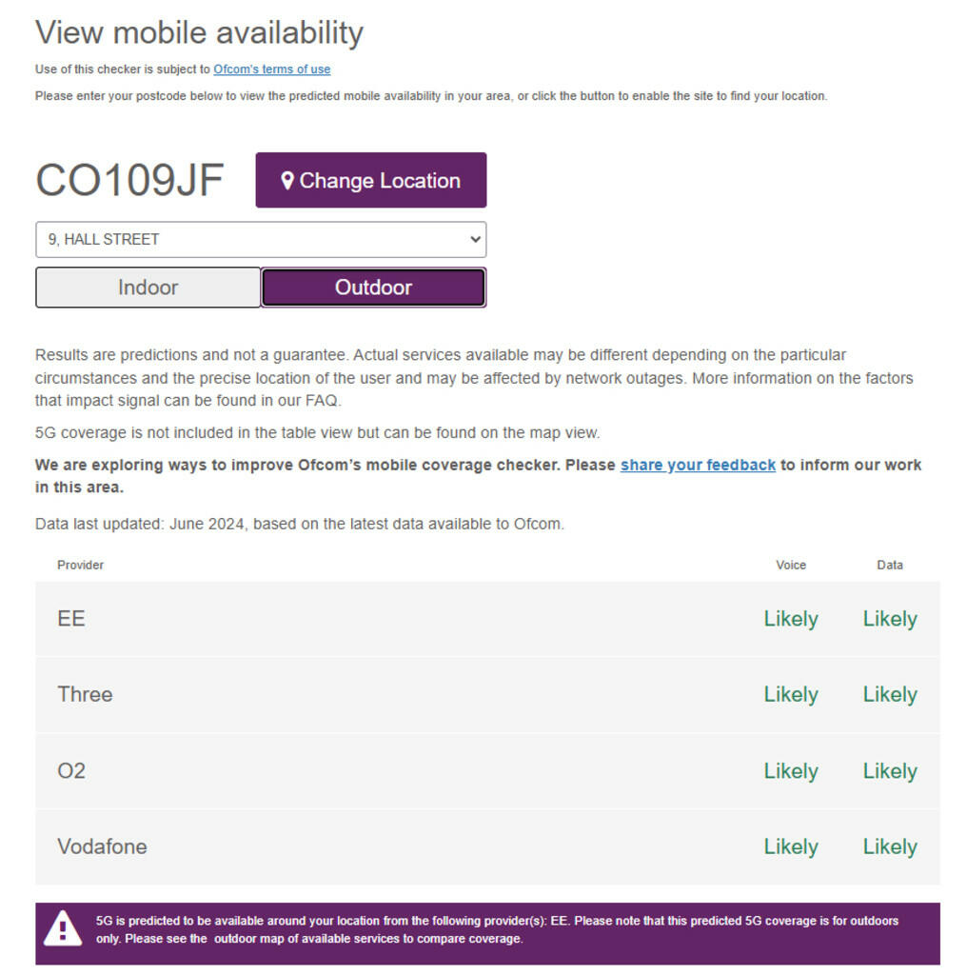Select the Three provider name
This screenshot has width=967, height=975.
click(x=85, y=695)
